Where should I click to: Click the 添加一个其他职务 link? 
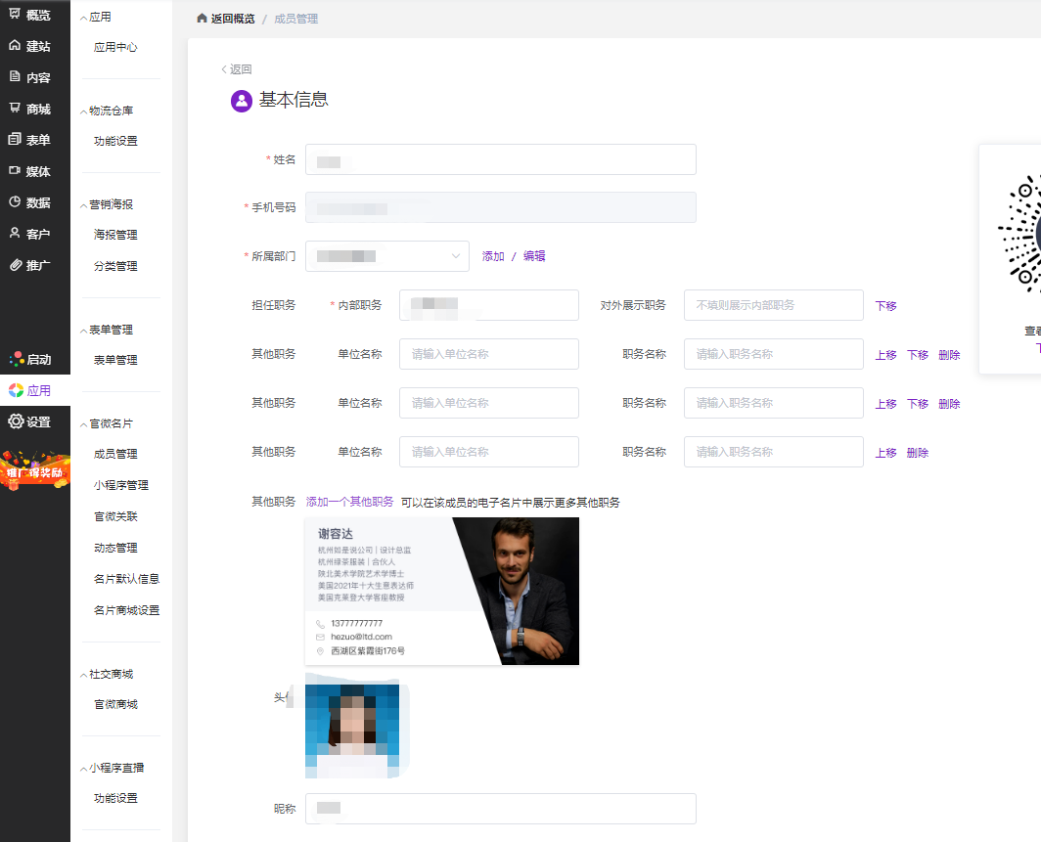349,502
